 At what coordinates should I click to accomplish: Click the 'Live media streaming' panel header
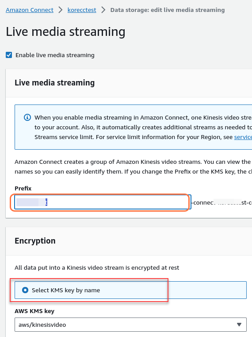tap(54, 83)
